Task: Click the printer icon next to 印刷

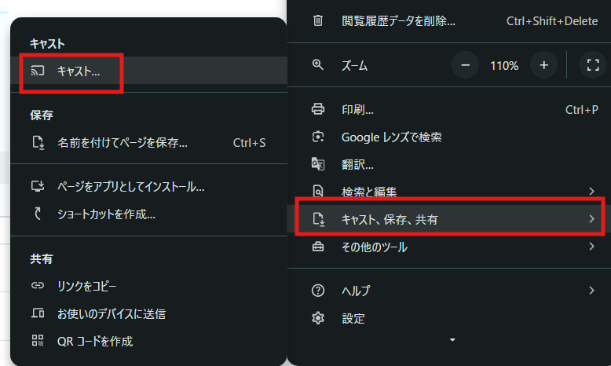Action: (x=318, y=109)
